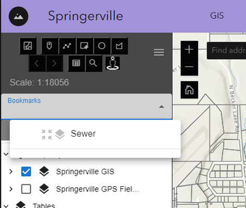Open the GIS link in header
The width and height of the screenshot is (246, 208).
click(x=217, y=16)
